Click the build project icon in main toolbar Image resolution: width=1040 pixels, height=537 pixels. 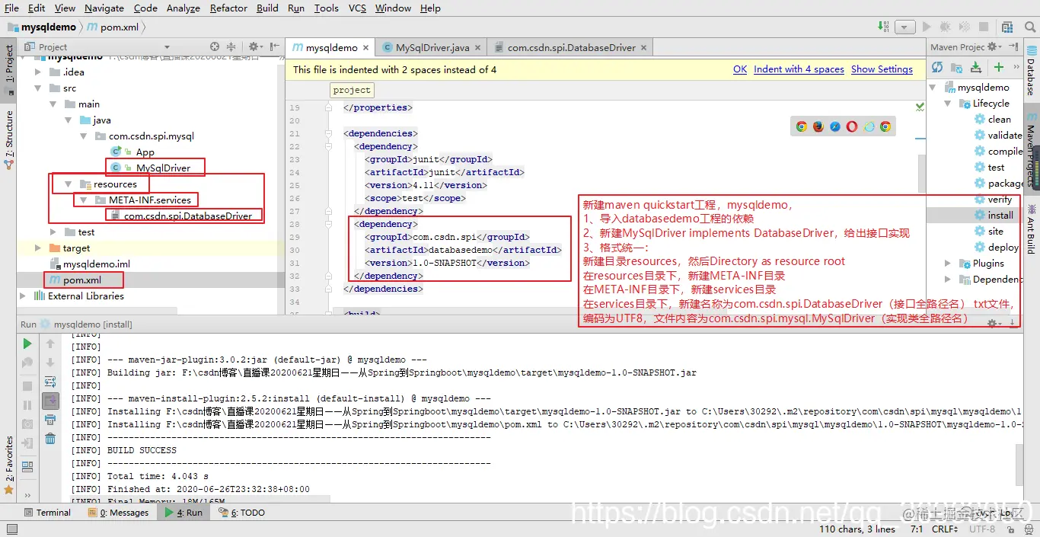click(x=883, y=27)
